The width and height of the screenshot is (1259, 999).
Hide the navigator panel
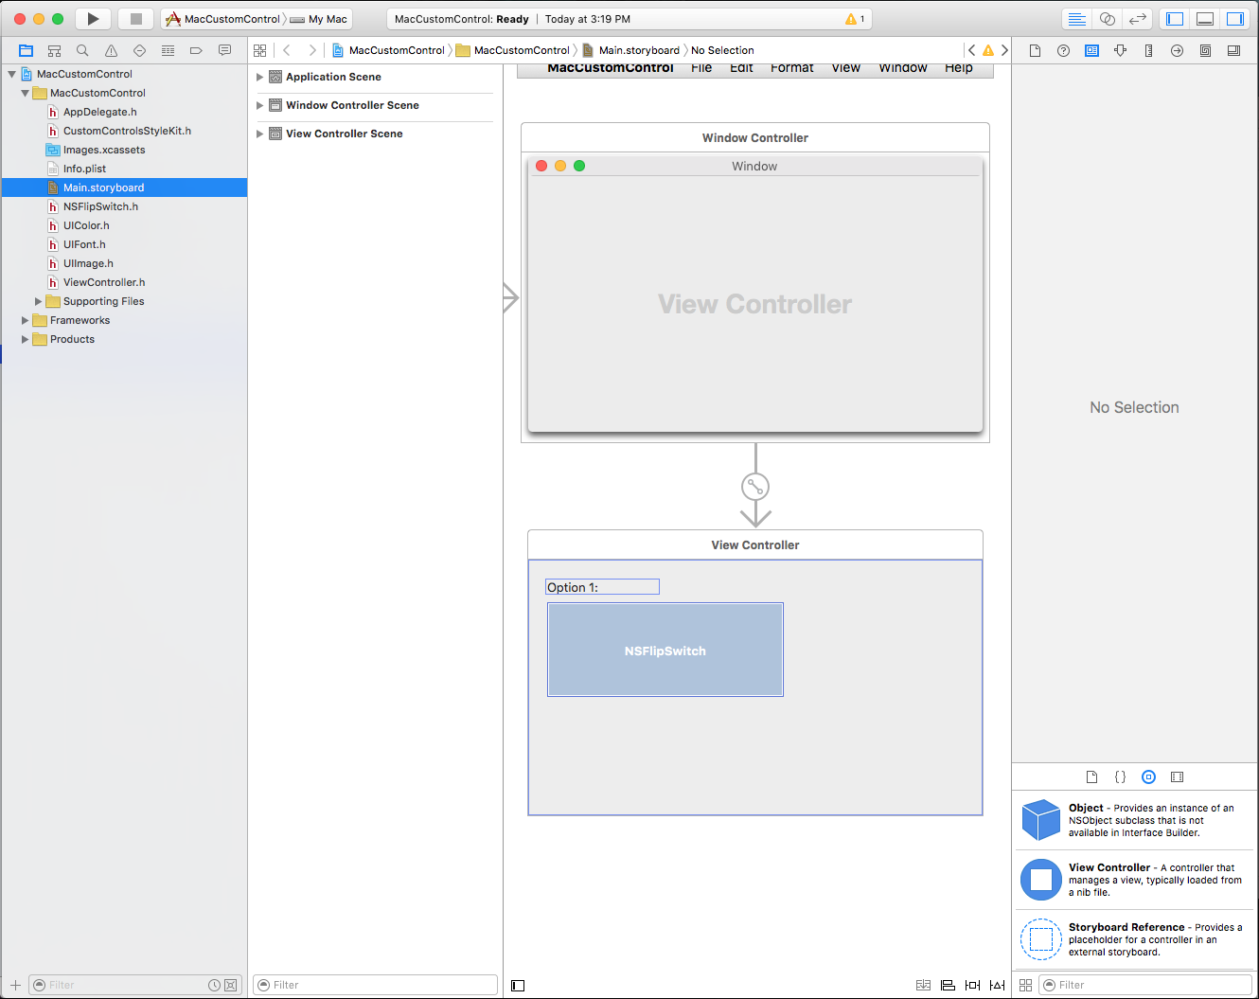click(x=1174, y=18)
